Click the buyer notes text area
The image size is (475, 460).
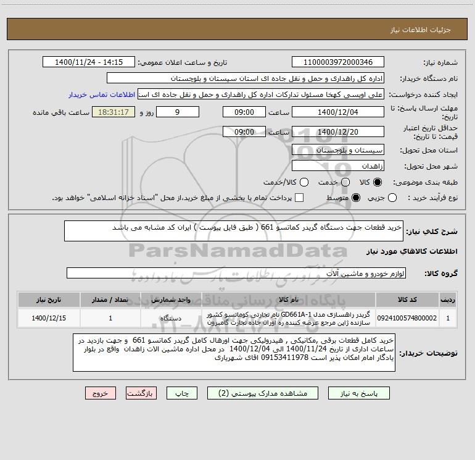[234, 353]
